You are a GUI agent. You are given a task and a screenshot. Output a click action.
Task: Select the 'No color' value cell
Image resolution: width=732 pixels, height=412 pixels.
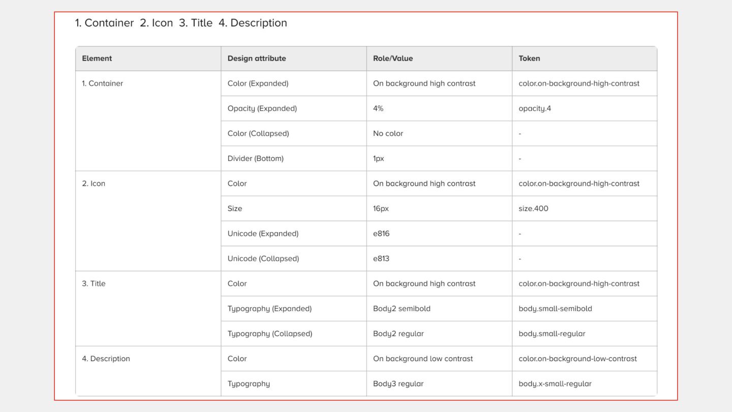388,133
